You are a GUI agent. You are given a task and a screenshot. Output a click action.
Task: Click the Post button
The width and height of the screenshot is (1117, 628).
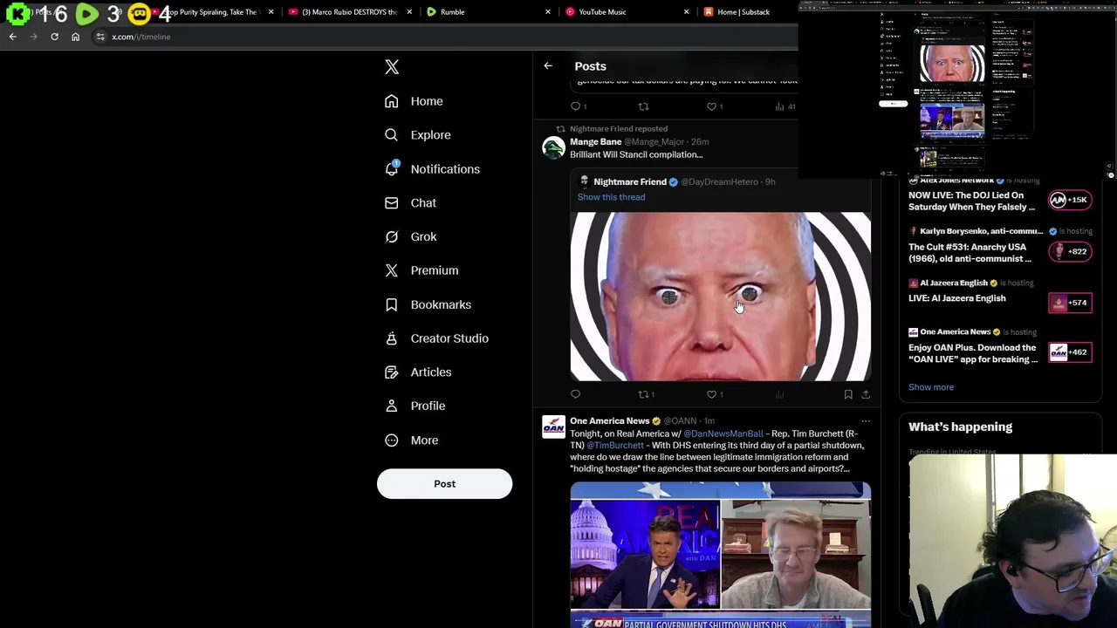click(444, 484)
